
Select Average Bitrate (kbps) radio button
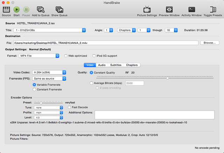pos(91,83)
